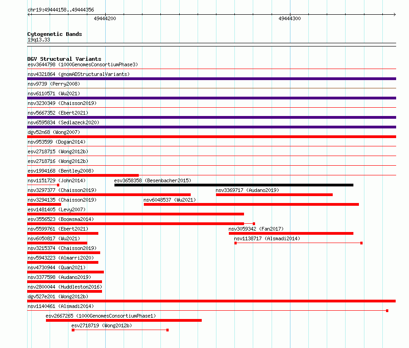Image resolution: width=409 pixels, height=348 pixels.
Task: Click the ruler's right arrow
Action: click(x=394, y=15)
